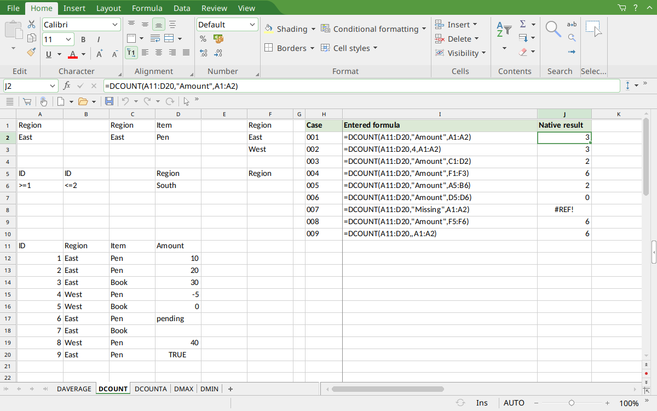Open the font size 11 dropdown
Image resolution: width=657 pixels, height=411 pixels.
(68, 39)
